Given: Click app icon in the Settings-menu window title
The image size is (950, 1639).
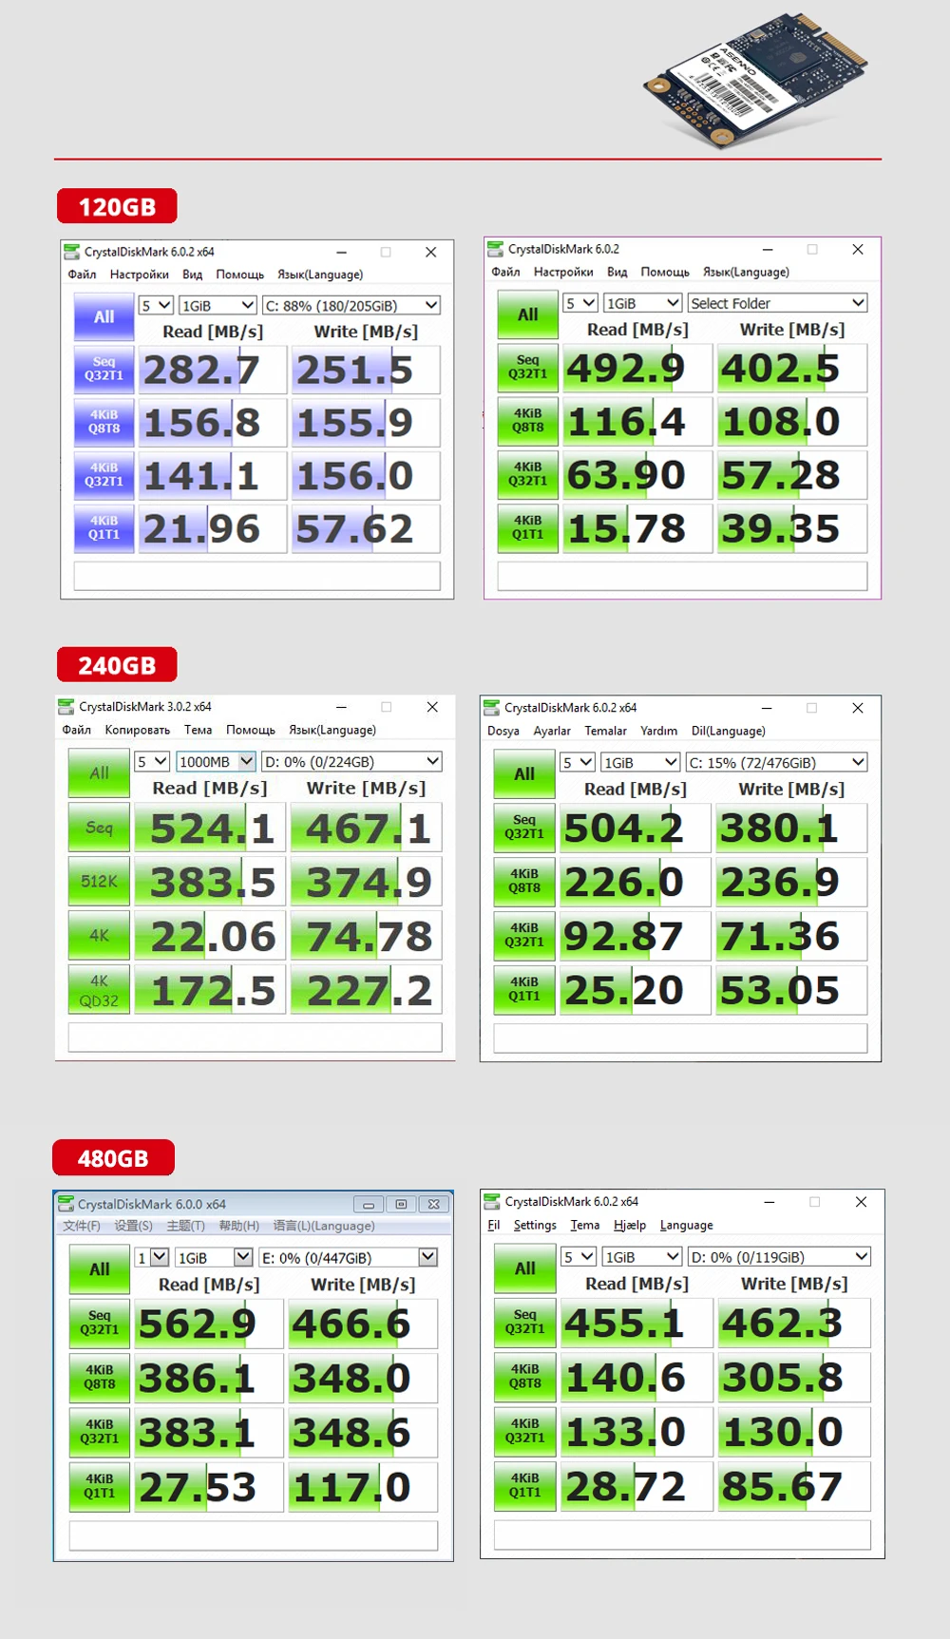Looking at the screenshot, I should click(491, 1201).
